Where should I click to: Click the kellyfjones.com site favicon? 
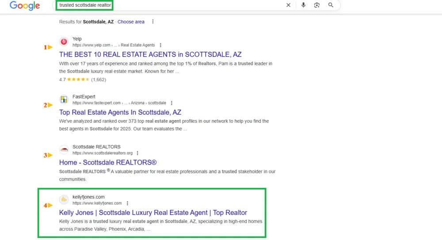64,200
